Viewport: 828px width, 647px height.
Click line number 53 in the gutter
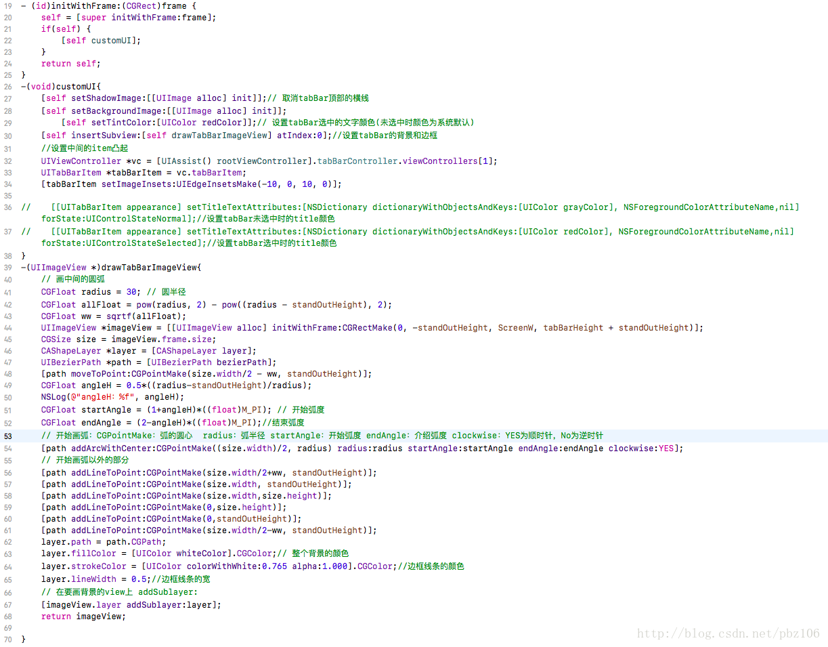(7, 436)
